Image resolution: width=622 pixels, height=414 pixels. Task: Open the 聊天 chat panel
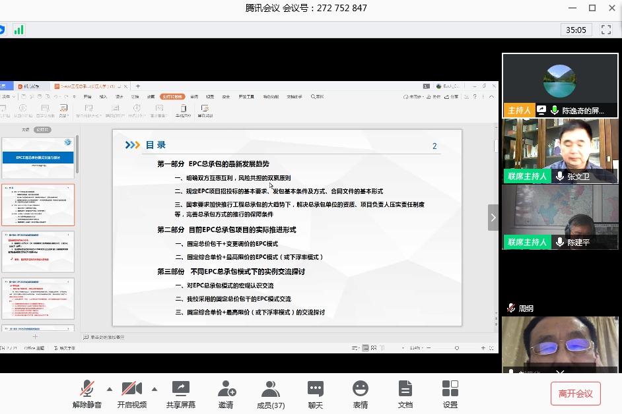[x=316, y=394]
